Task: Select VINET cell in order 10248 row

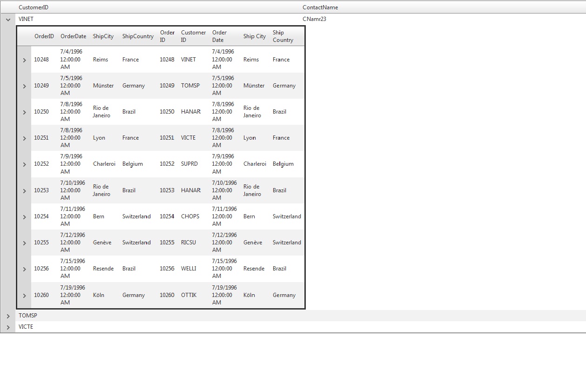Action: (x=189, y=60)
